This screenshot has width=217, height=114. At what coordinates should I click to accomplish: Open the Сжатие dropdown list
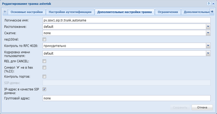coord(208,33)
